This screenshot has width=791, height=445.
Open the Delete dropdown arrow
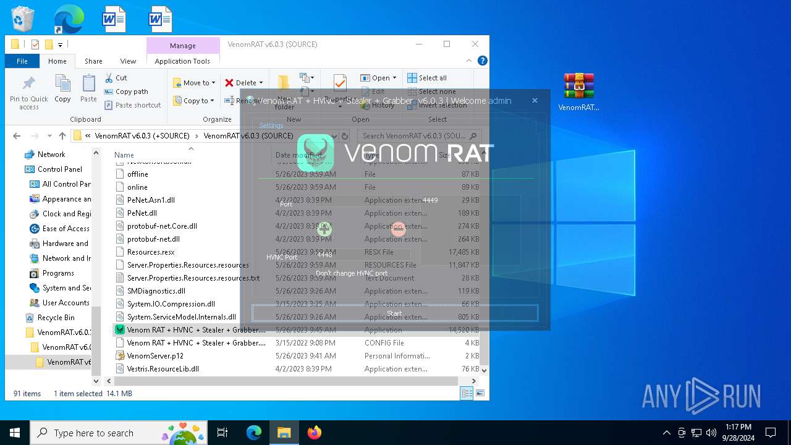point(261,83)
